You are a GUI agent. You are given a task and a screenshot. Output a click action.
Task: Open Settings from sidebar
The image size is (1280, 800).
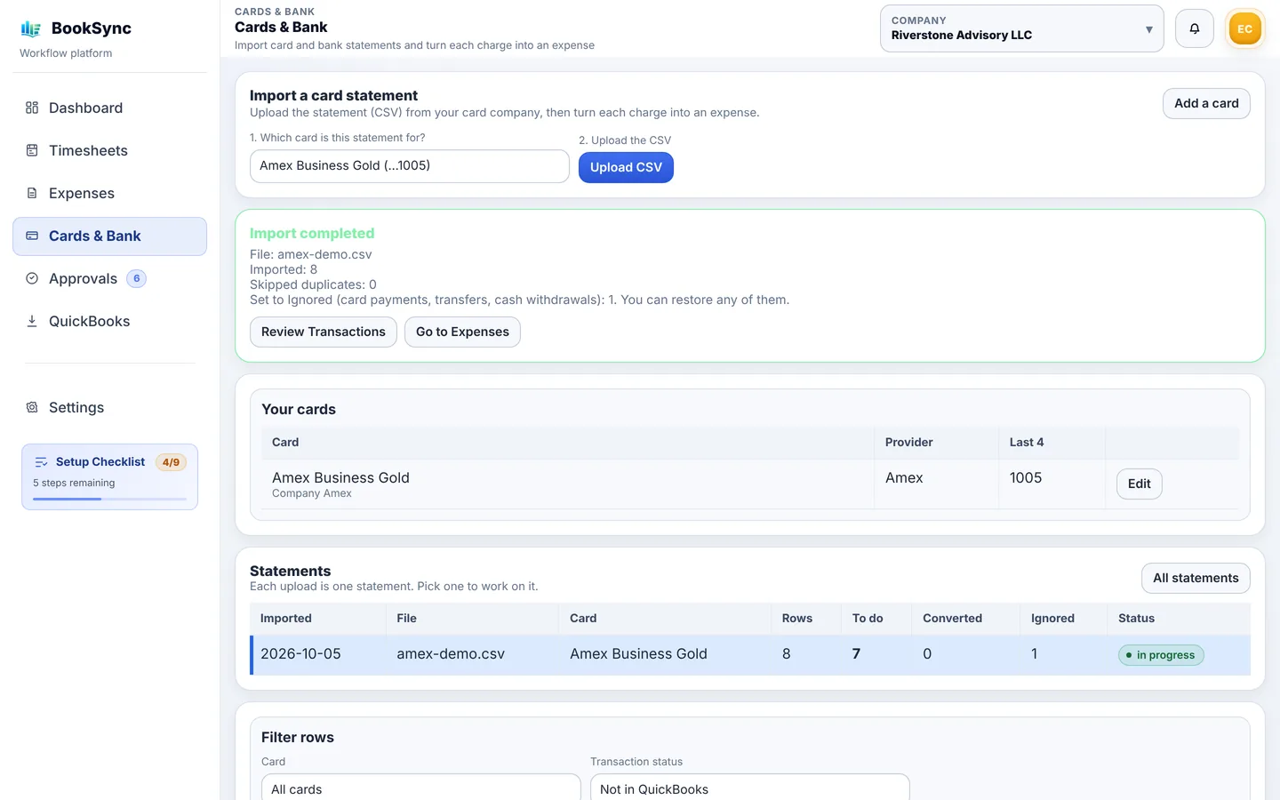tap(109, 407)
